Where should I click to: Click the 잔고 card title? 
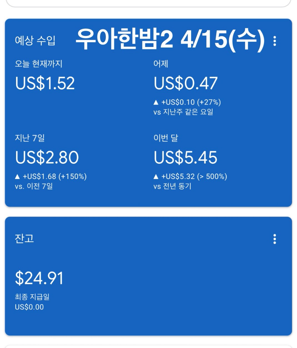click(x=24, y=238)
